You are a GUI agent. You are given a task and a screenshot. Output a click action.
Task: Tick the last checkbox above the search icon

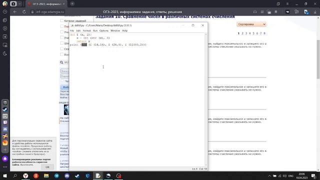tap(62, 54)
